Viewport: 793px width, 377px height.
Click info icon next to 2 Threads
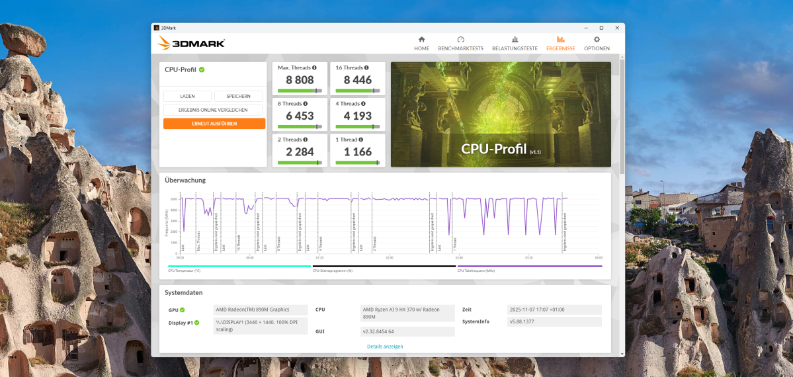tap(305, 139)
